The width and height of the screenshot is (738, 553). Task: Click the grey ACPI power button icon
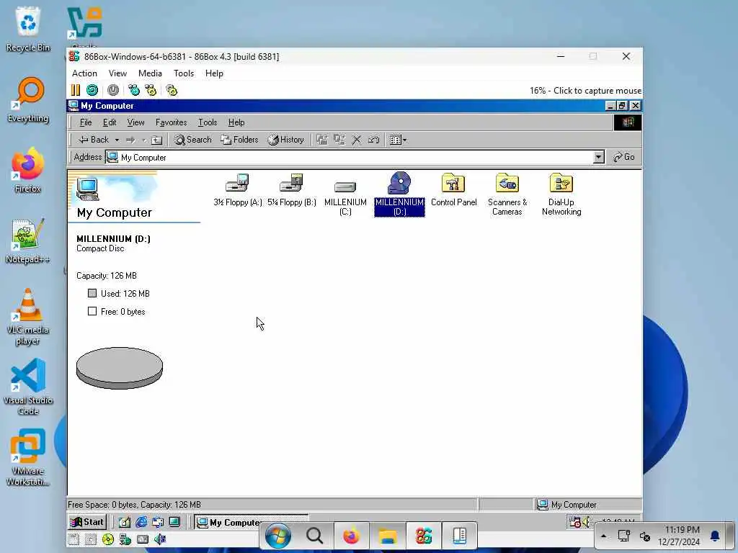pyautogui.click(x=113, y=90)
